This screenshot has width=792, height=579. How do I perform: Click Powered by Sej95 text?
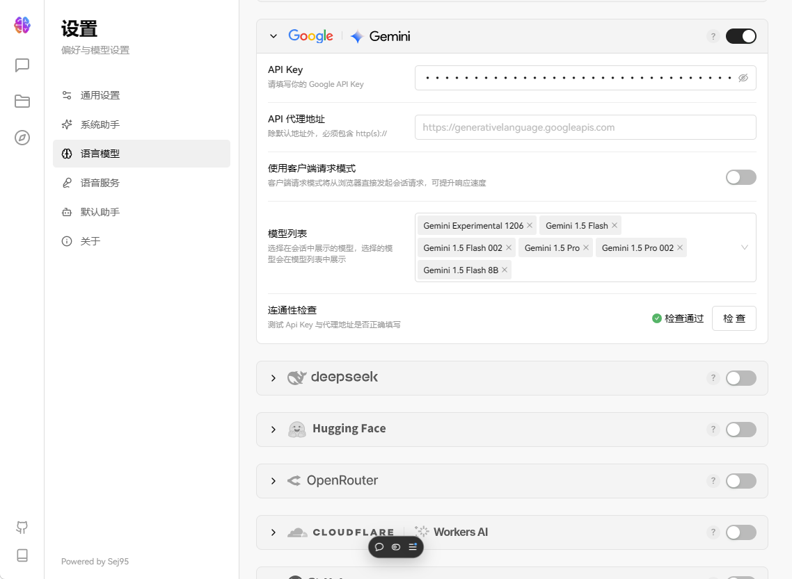[95, 562]
